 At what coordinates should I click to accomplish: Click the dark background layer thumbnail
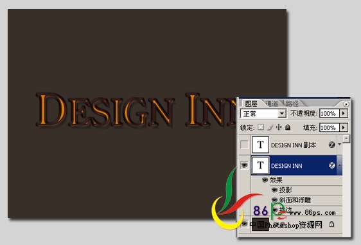tap(260, 224)
